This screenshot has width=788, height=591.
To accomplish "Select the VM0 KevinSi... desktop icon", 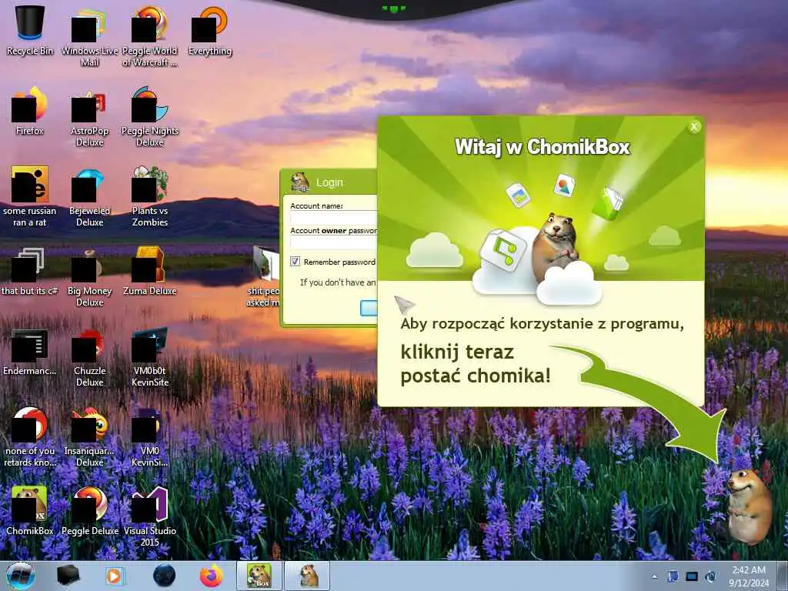I will pos(150,437).
